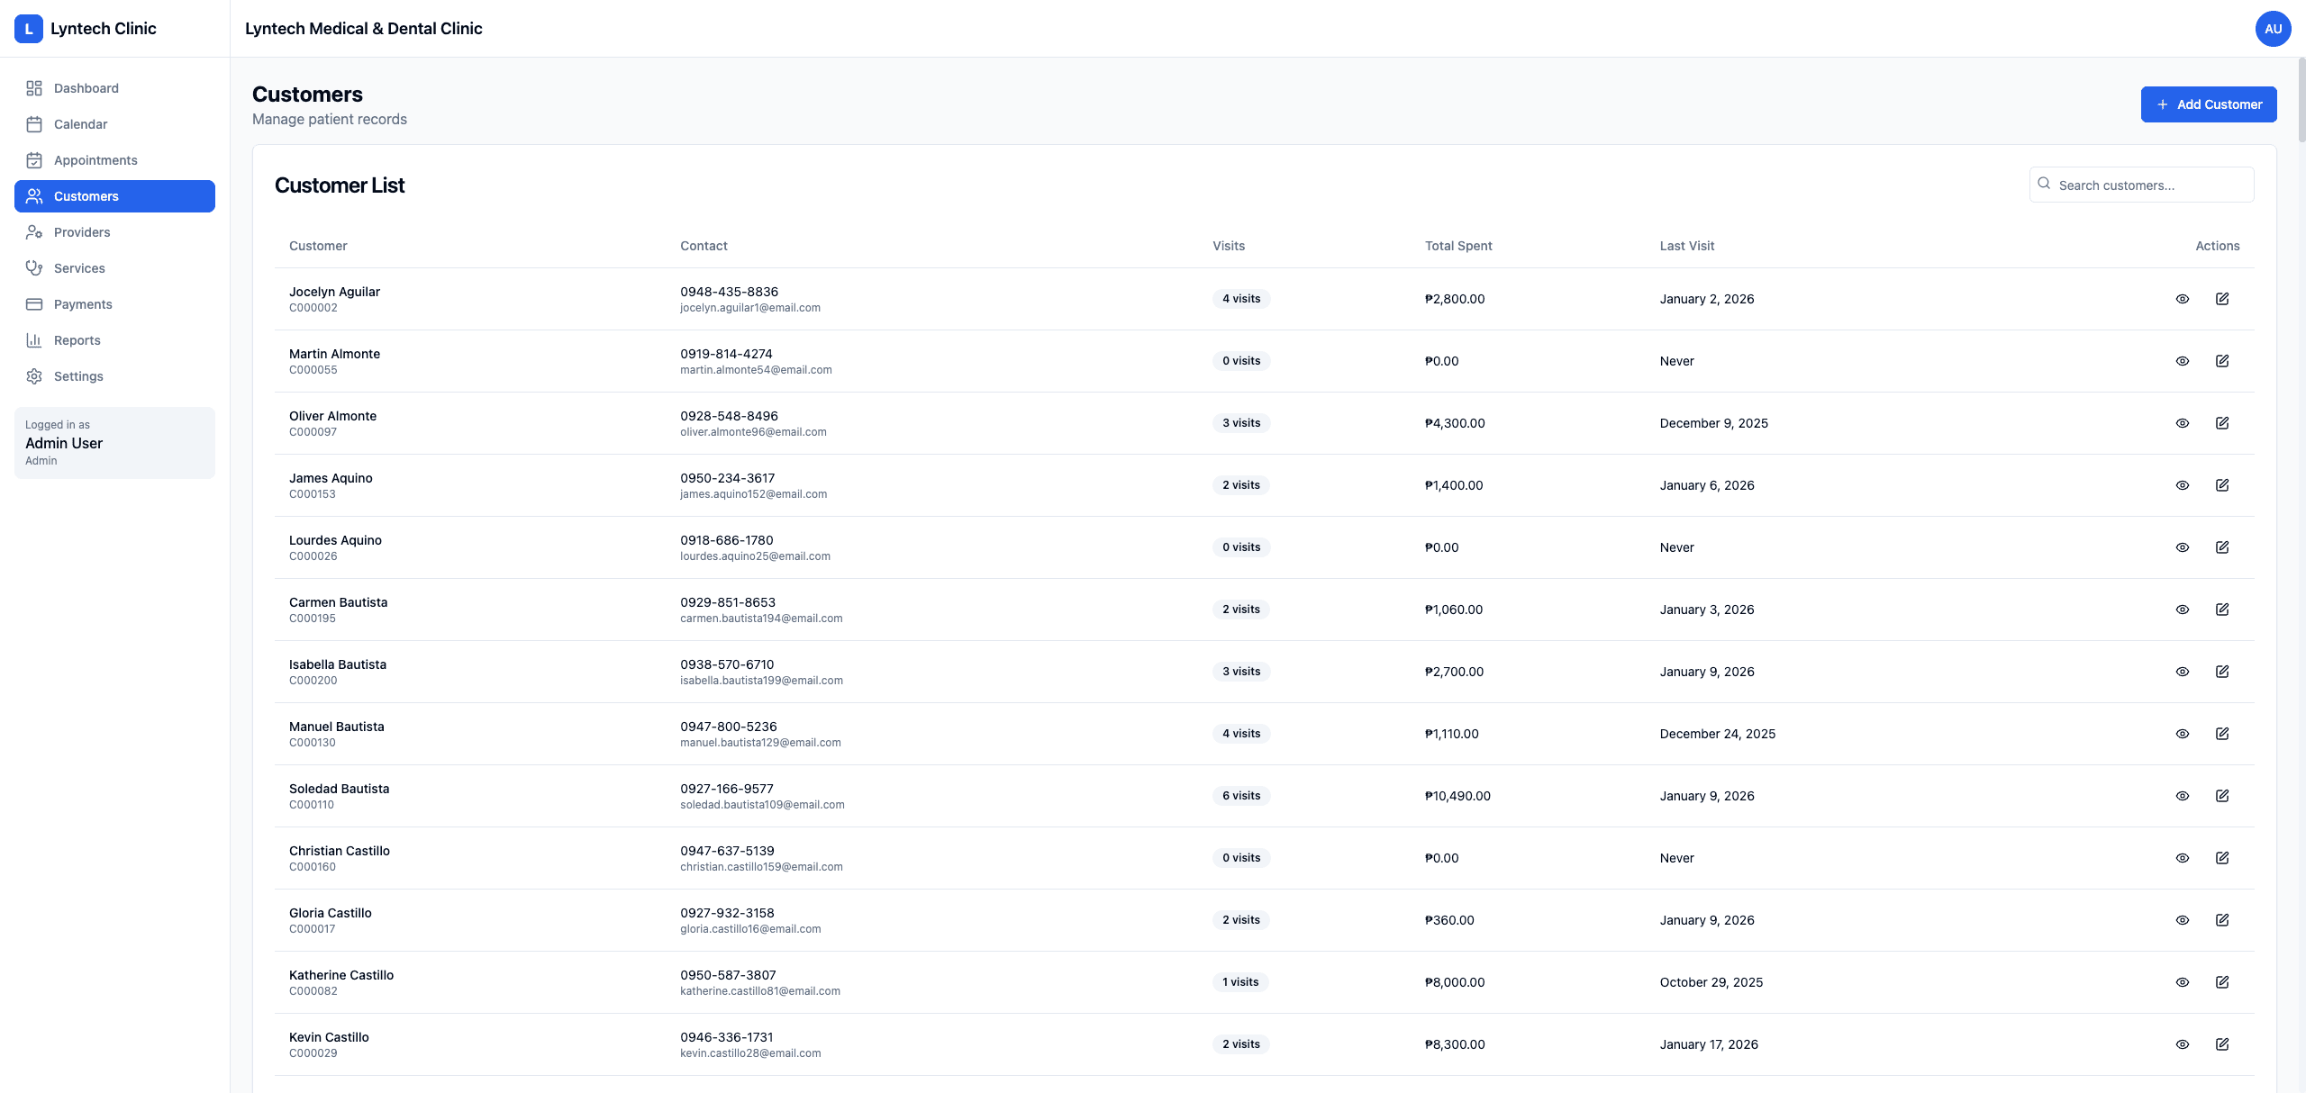Image resolution: width=2306 pixels, height=1093 pixels.
Task: Edit Kevin Castillo's customer record
Action: [x=2222, y=1044]
